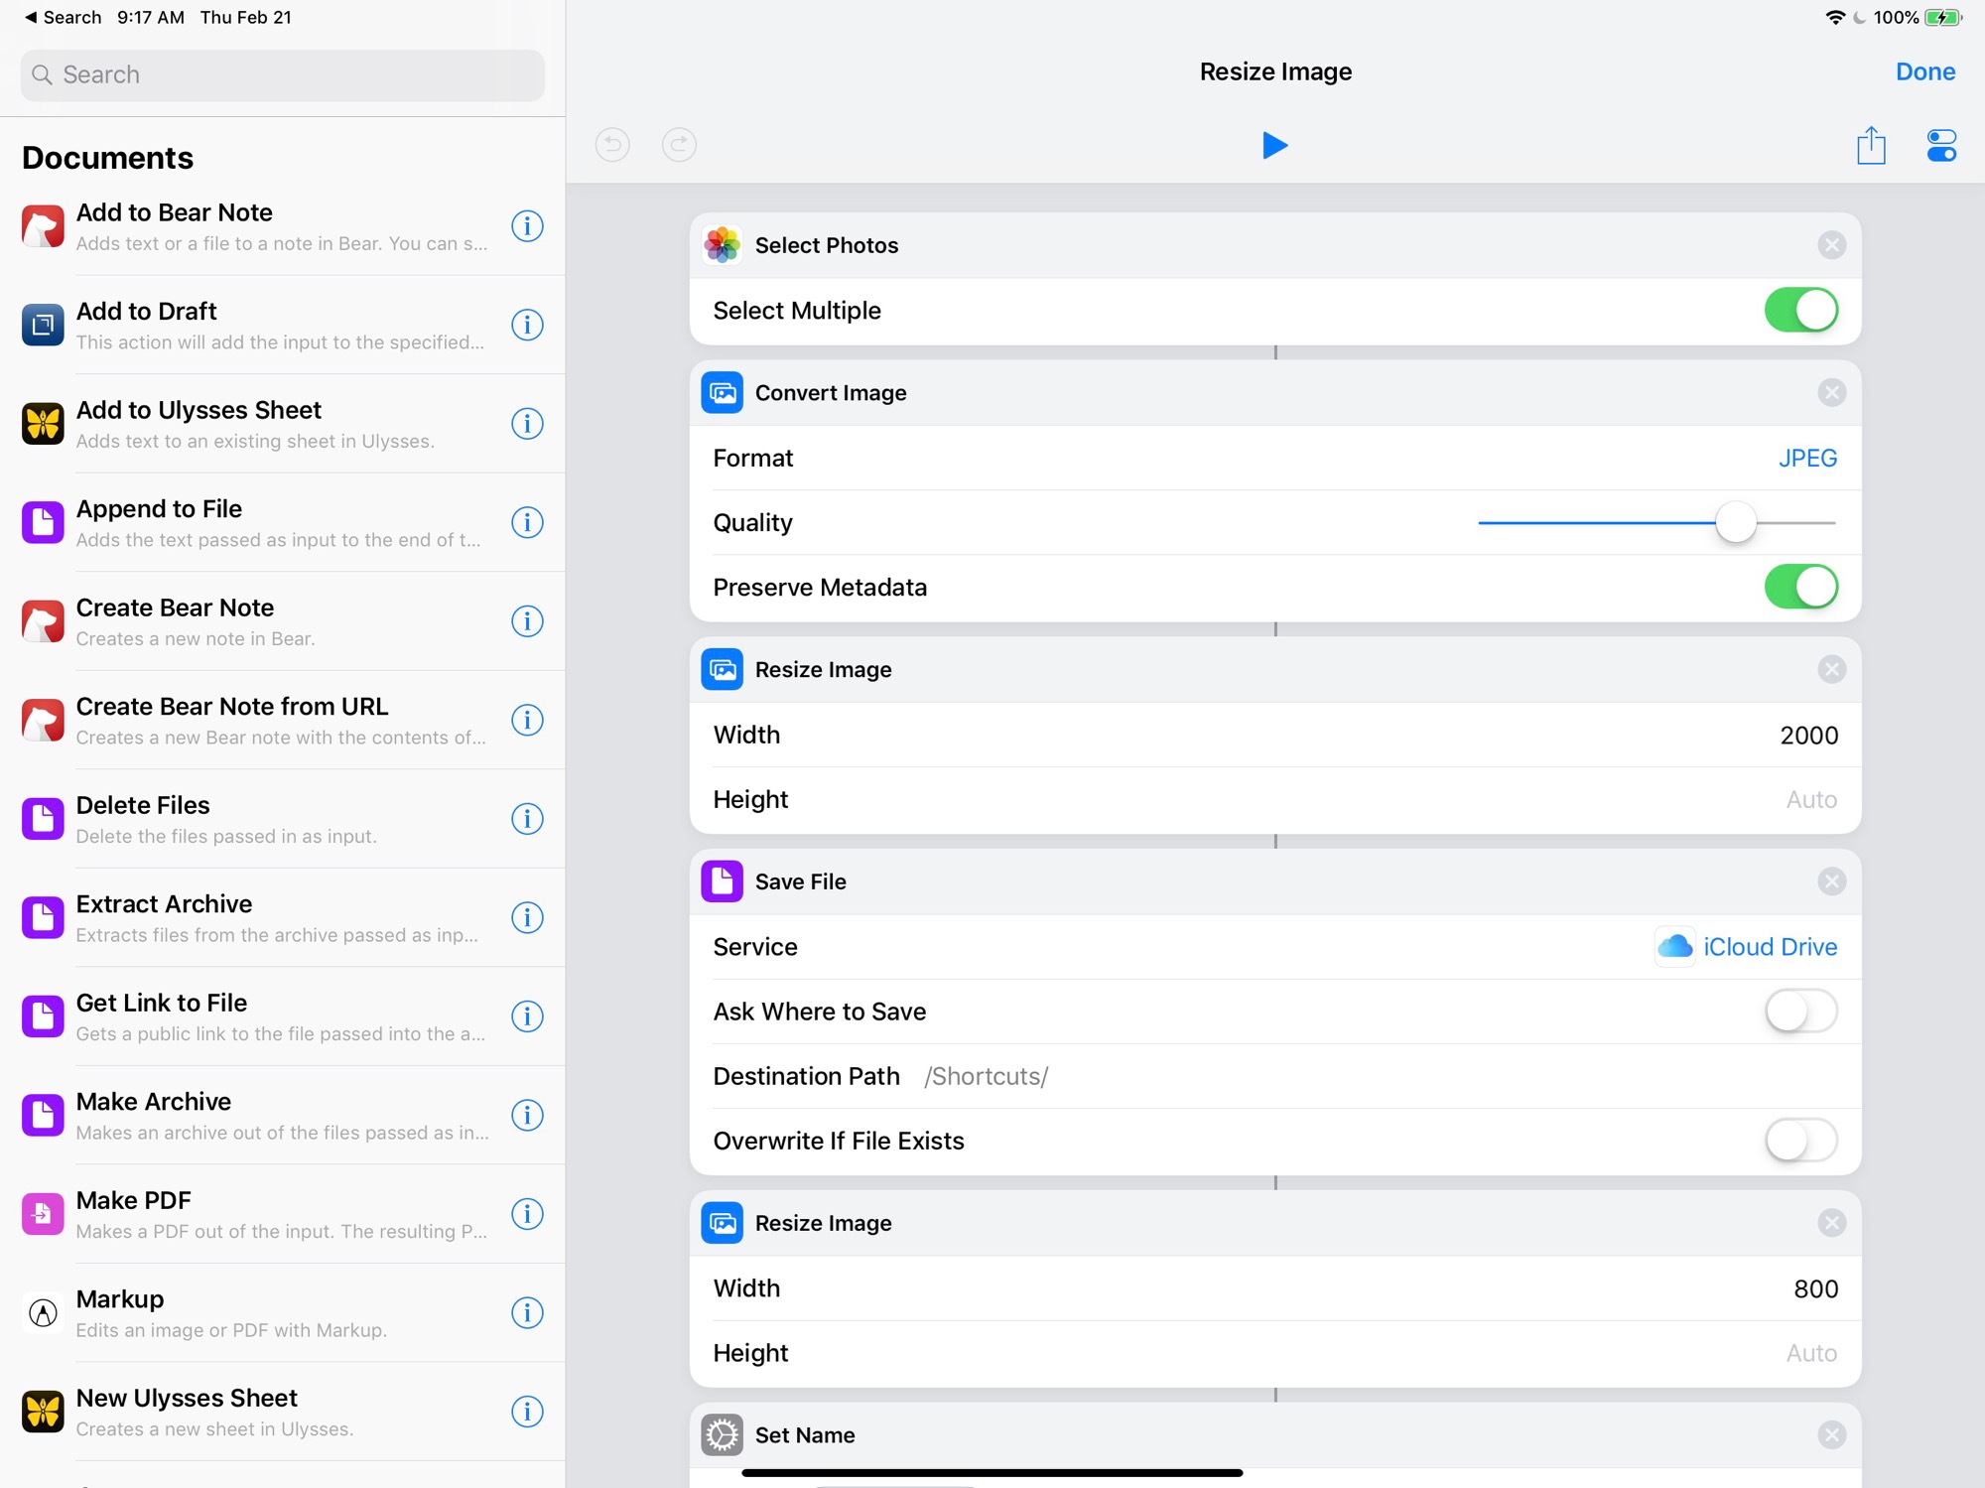Tap the actions Search field
1985x1488 pixels.
point(283,74)
